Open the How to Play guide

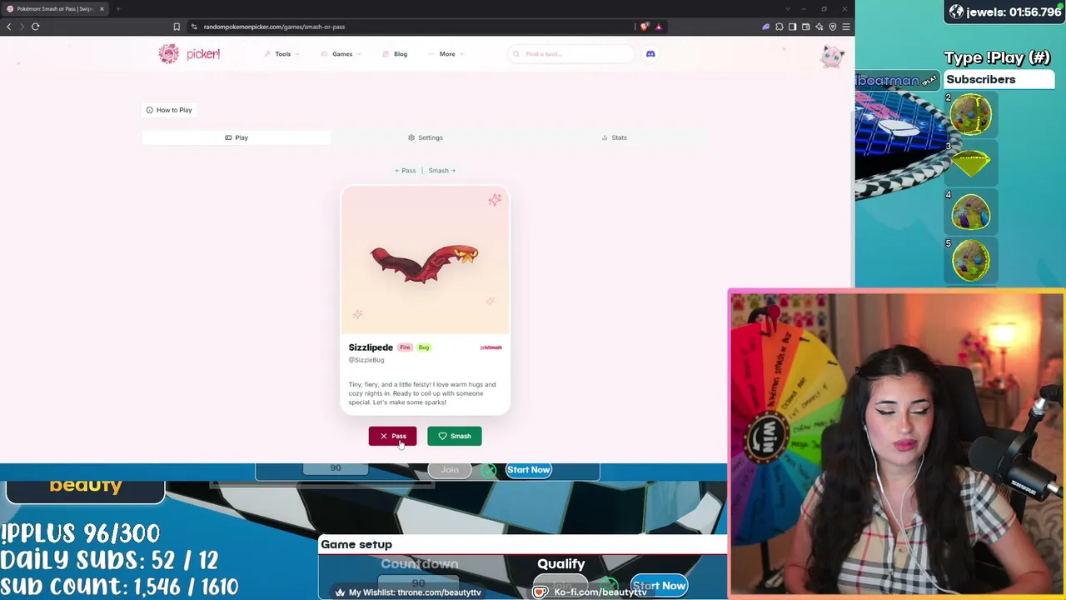click(169, 110)
